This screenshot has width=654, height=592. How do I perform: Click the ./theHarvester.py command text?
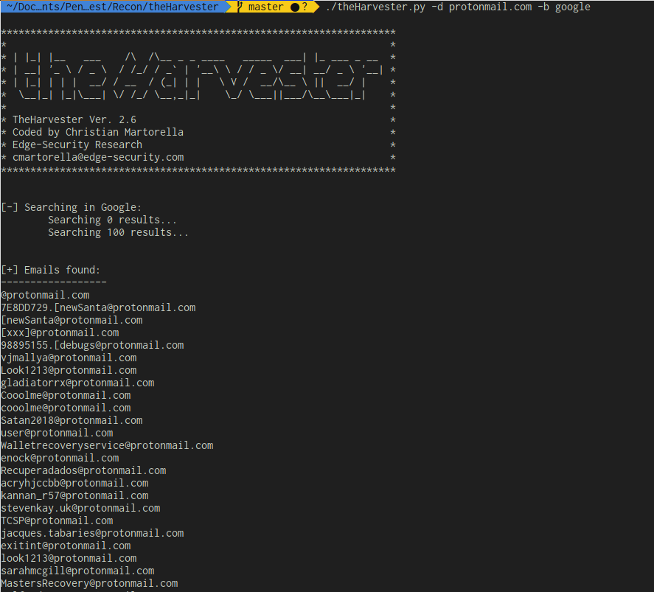[375, 7]
